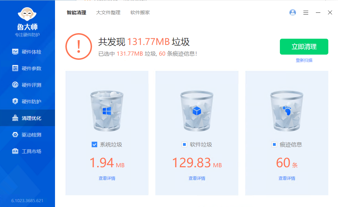Click the 软件垃圾 trash bin image
The height and width of the screenshot is (207, 338).
197,111
